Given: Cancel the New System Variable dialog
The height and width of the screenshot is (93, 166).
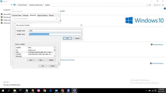Looking at the screenshot, I should (77, 38).
